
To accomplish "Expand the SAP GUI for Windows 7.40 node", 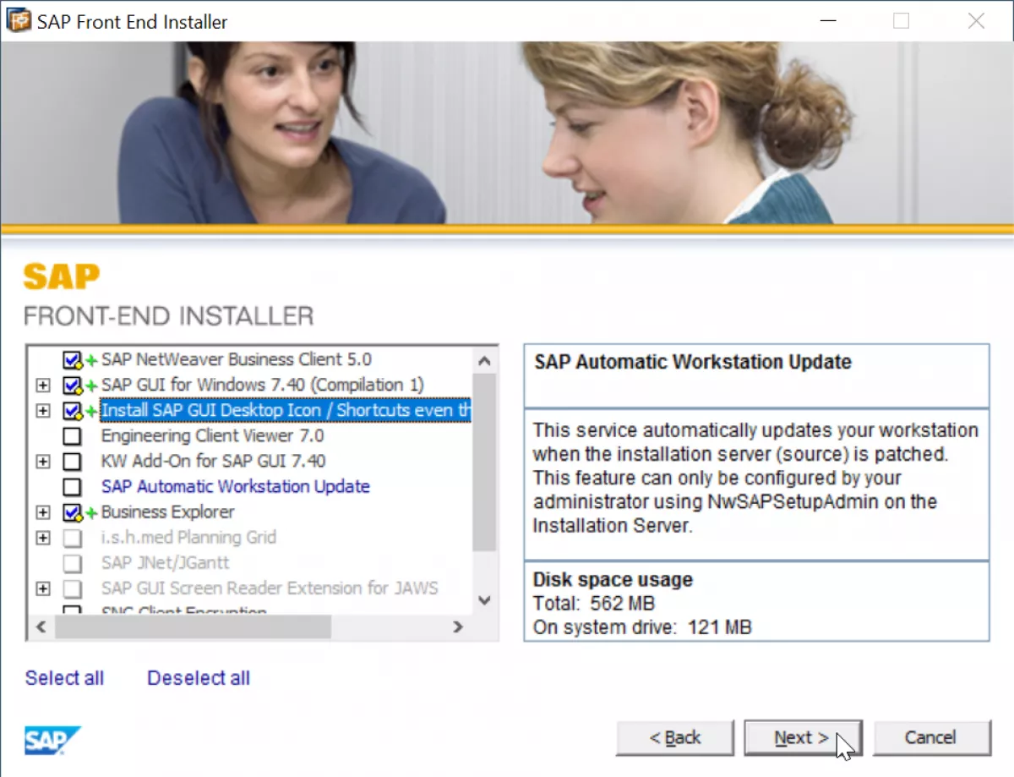I will [43, 386].
